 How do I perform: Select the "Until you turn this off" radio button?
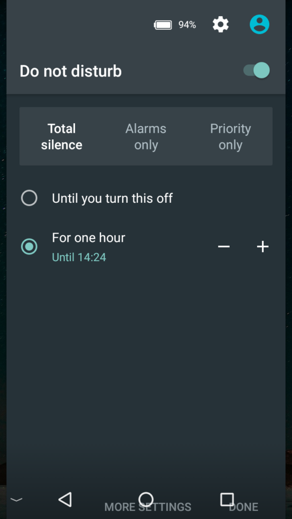point(29,198)
